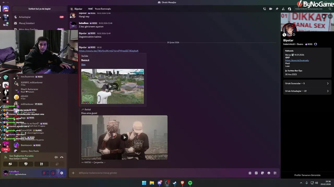Click friend status icon on profile banner
The image size is (334, 187).
pyautogui.click(x=324, y=16)
